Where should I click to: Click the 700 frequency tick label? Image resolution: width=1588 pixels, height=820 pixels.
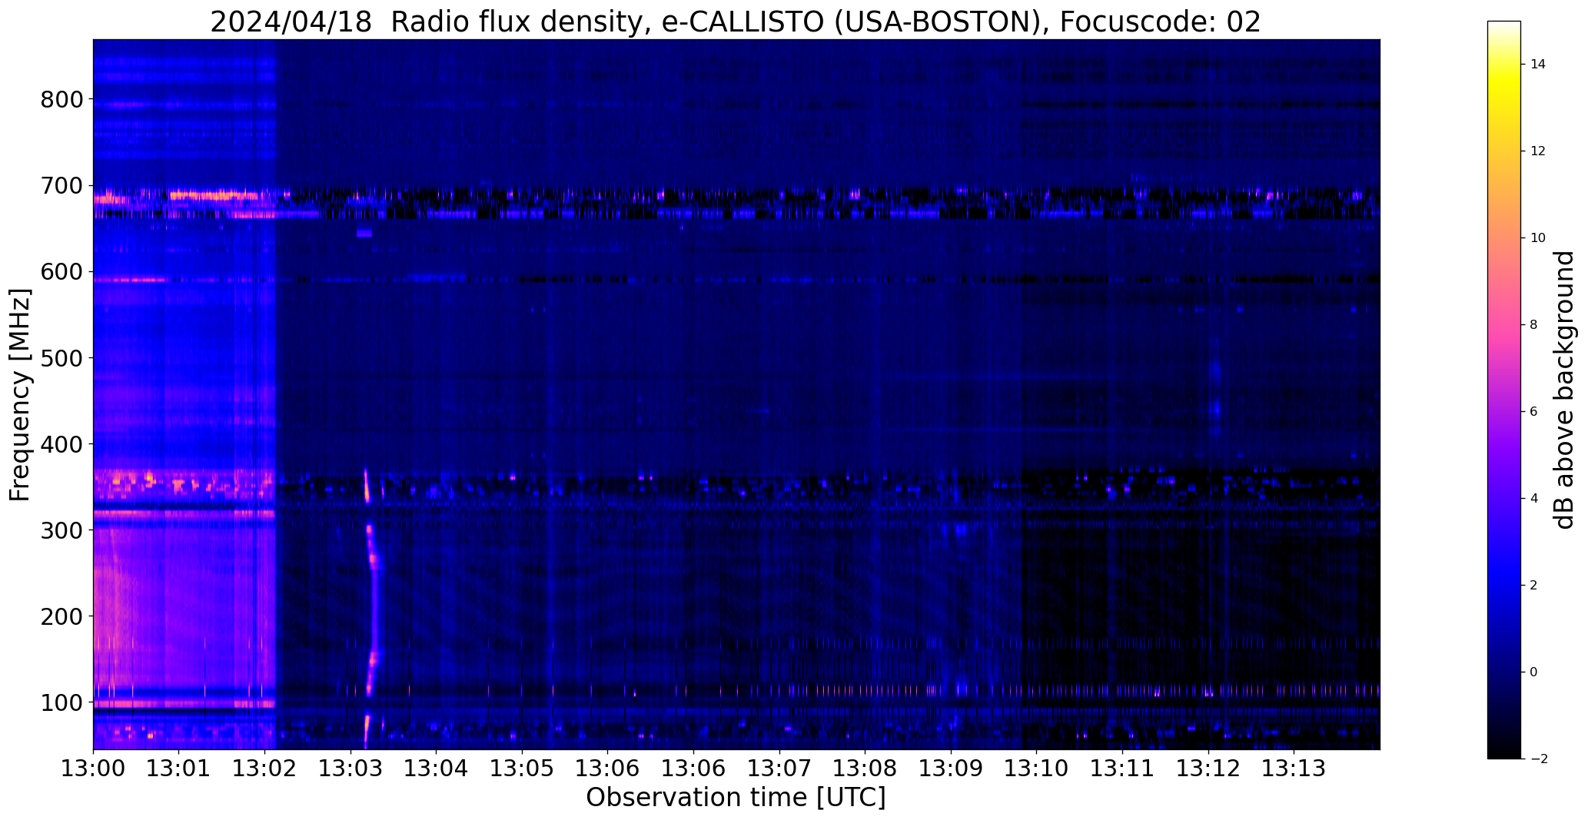[x=61, y=185]
